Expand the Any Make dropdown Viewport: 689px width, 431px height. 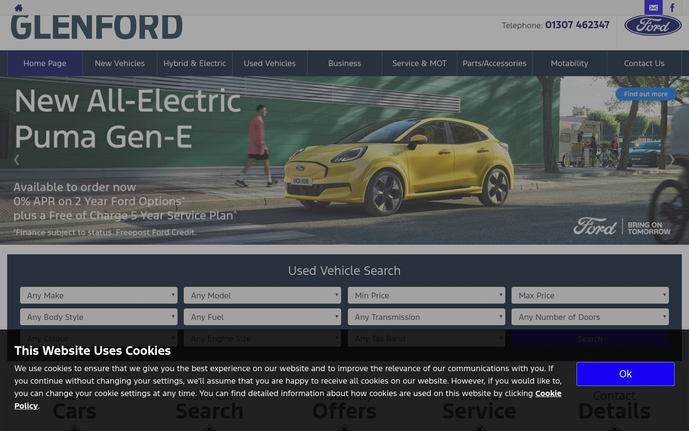[99, 295]
